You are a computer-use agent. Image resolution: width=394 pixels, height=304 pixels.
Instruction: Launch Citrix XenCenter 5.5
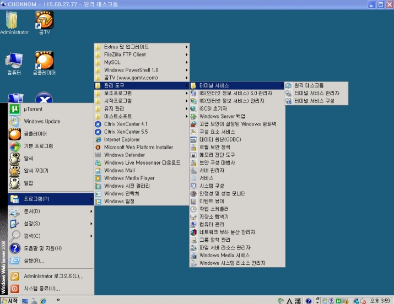(126, 132)
